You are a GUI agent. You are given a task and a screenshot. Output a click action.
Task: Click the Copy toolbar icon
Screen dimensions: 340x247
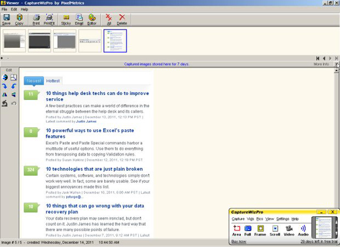coord(19,19)
